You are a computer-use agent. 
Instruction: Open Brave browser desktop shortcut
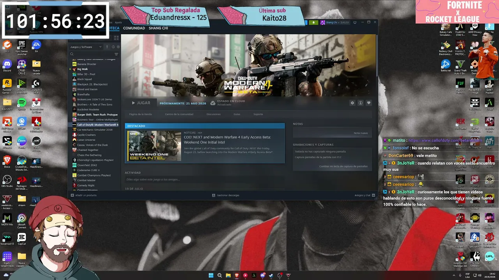[x=7, y=161]
